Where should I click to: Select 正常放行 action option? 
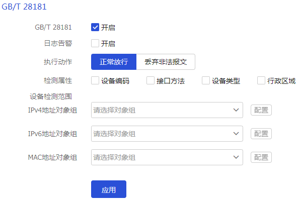point(114,62)
